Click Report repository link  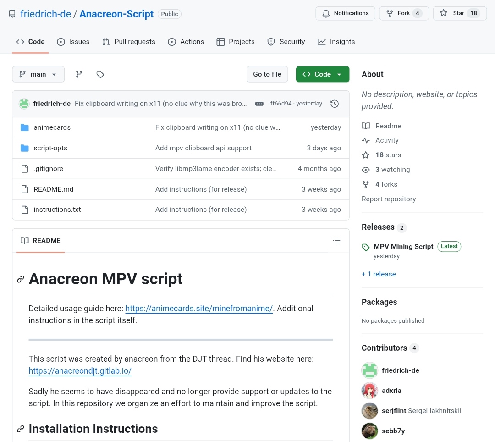tap(389, 199)
